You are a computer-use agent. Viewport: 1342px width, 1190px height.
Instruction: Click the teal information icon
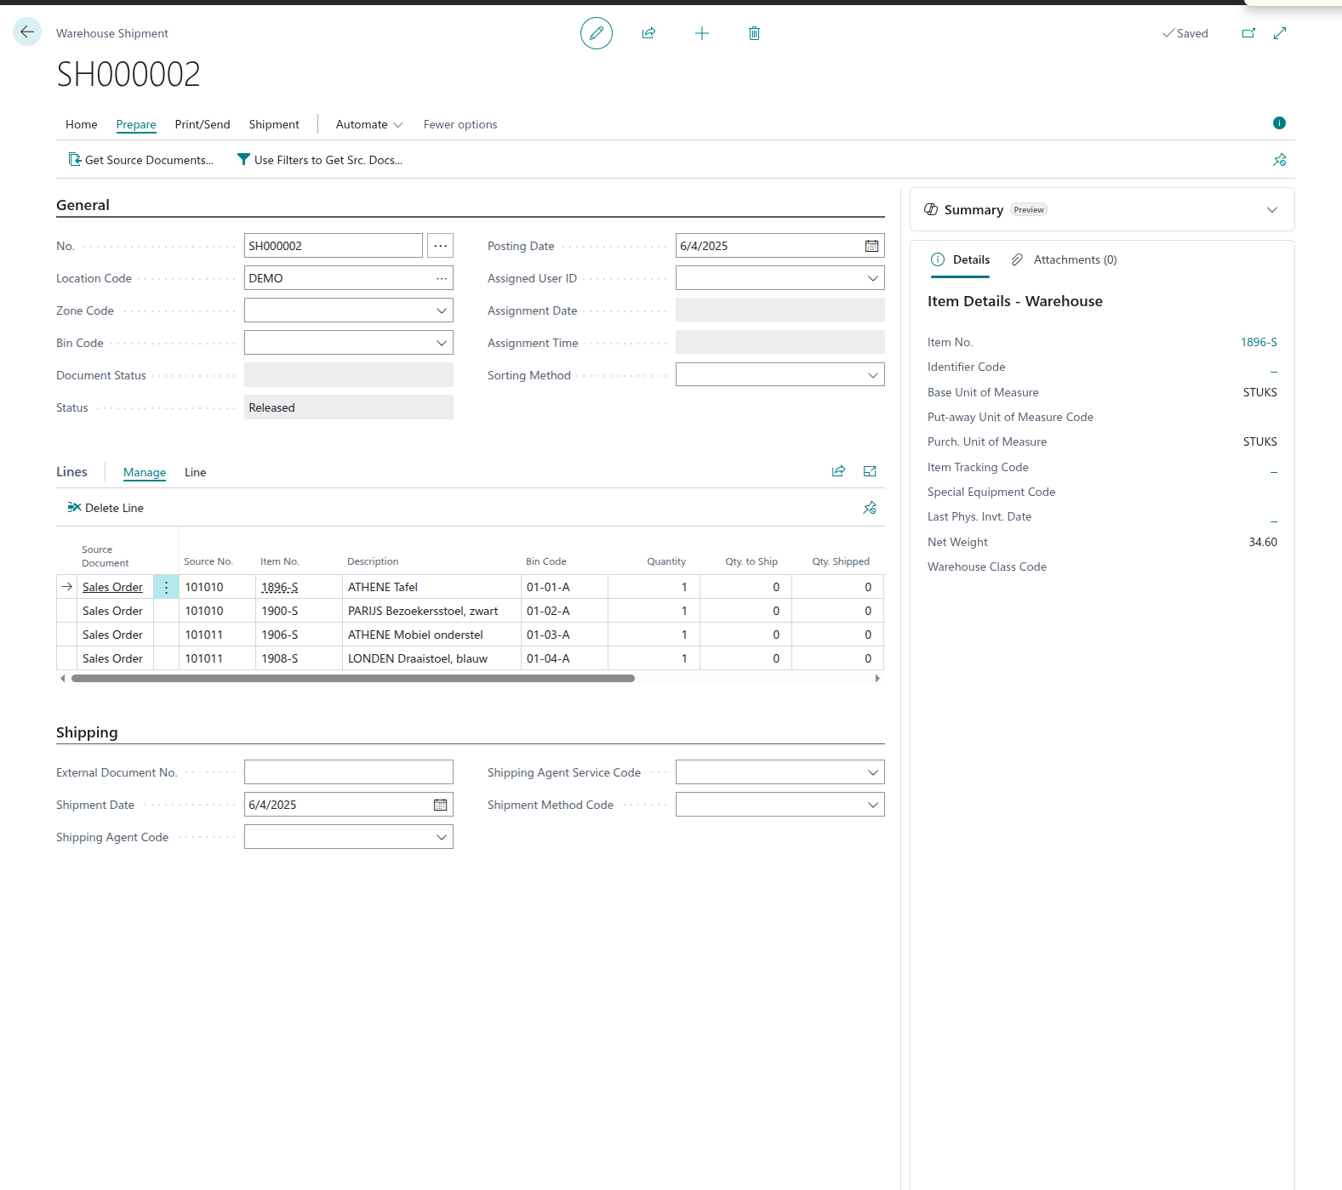pyautogui.click(x=1278, y=123)
